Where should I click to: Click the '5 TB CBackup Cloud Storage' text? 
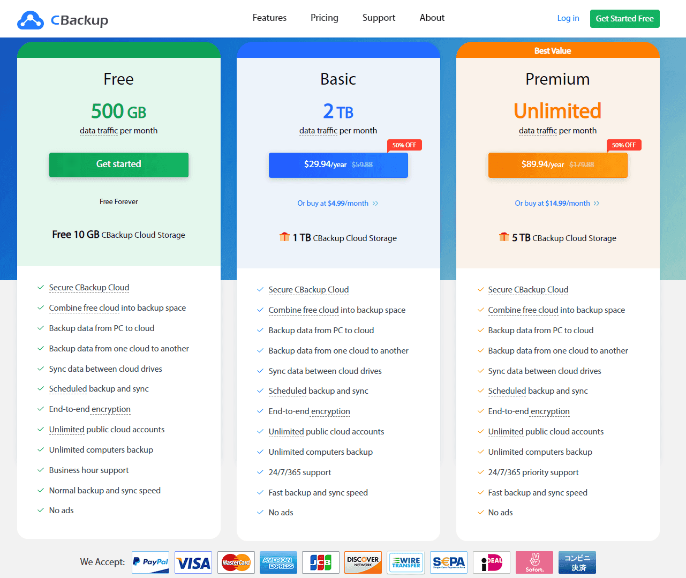[x=564, y=238]
